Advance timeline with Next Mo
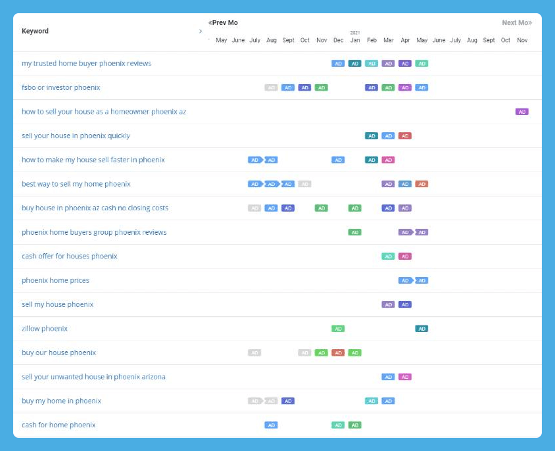Image resolution: width=555 pixels, height=451 pixels. click(x=517, y=22)
